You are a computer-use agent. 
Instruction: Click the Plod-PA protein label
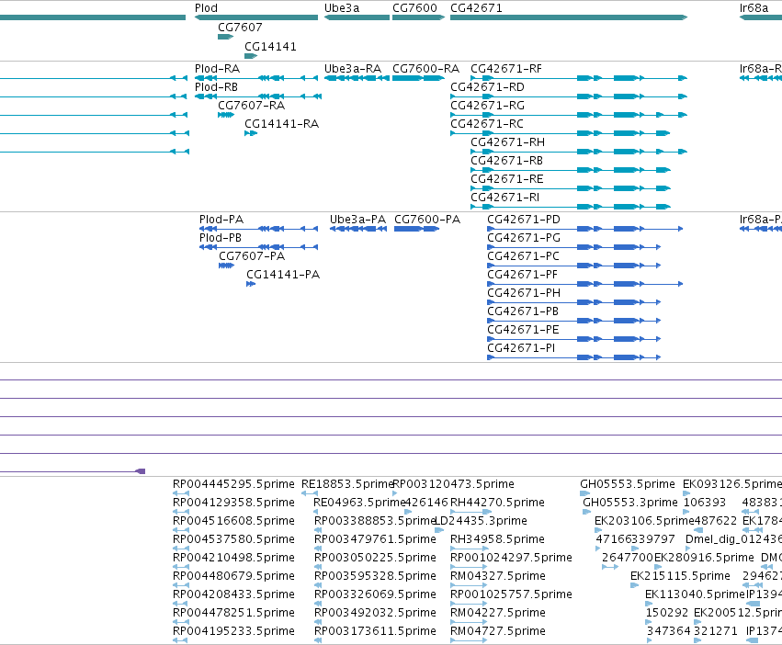point(221,220)
